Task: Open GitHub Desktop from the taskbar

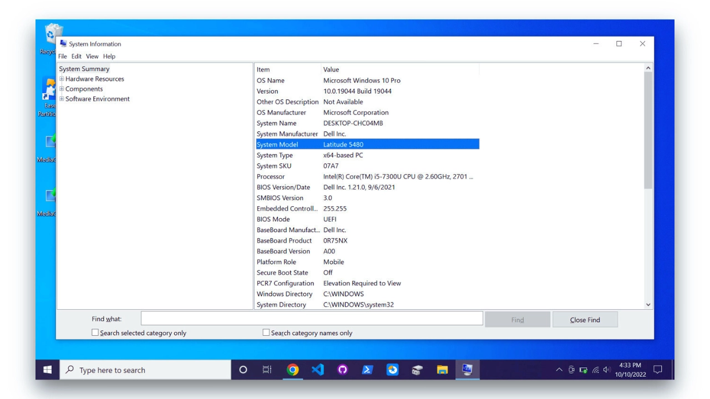Action: [x=342, y=370]
